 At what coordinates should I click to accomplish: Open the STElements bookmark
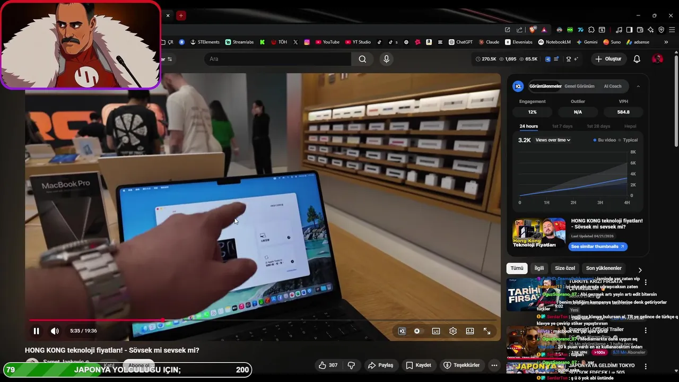pyautogui.click(x=205, y=42)
